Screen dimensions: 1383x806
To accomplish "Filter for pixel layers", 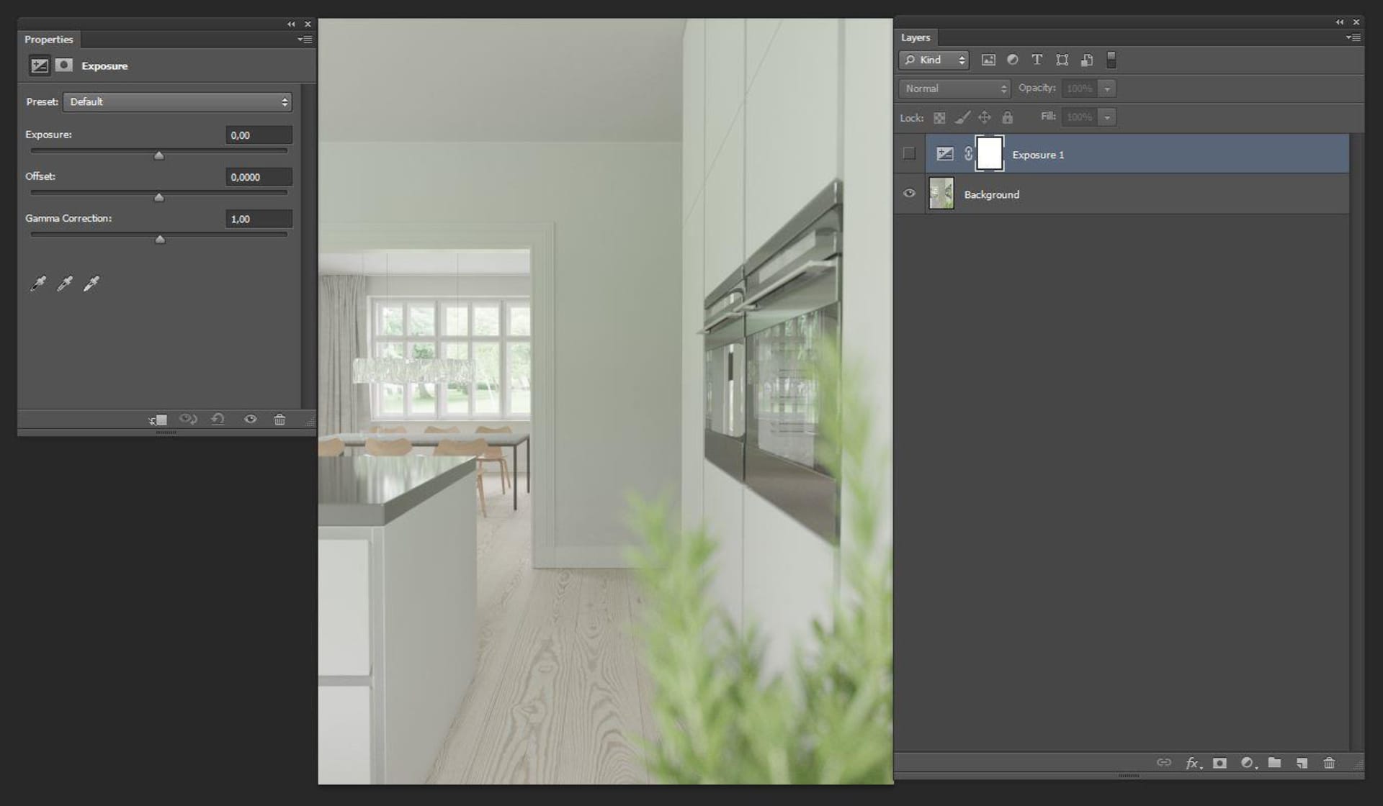I will click(988, 60).
